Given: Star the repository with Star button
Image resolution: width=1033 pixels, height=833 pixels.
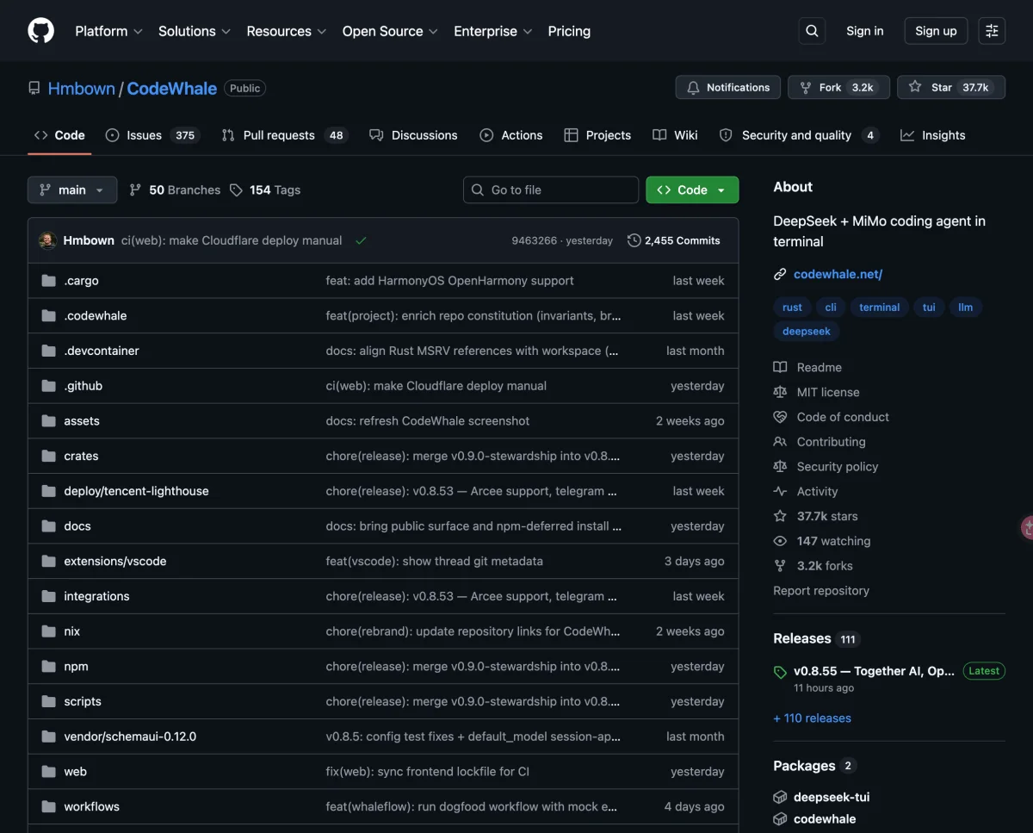Looking at the screenshot, I should [951, 88].
